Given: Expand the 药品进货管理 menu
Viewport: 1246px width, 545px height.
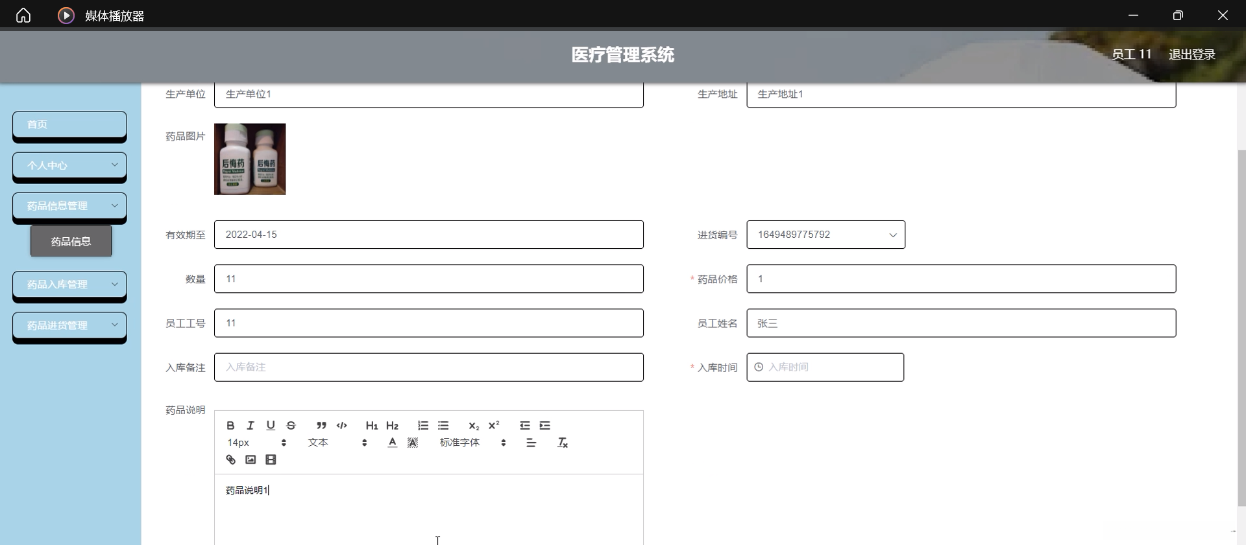Looking at the screenshot, I should coord(69,325).
